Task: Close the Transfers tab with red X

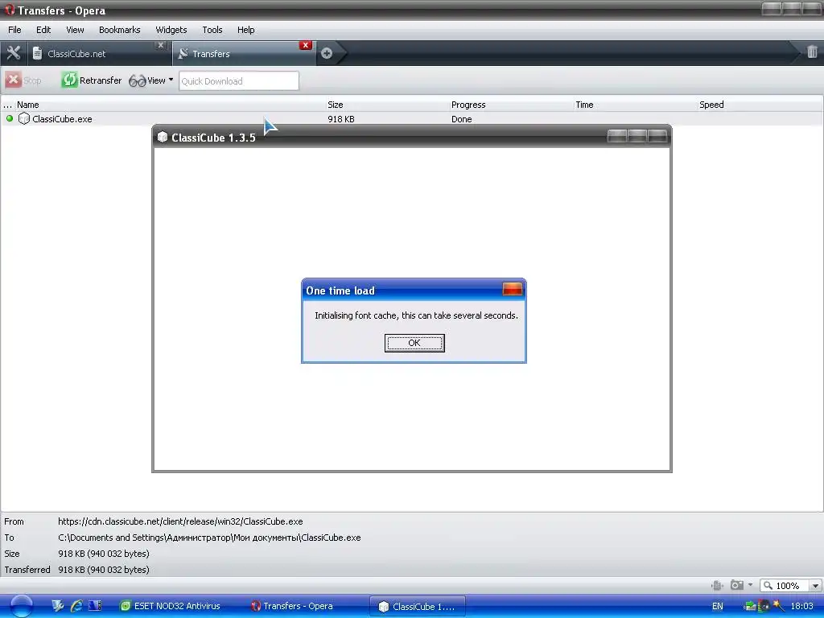Action: click(305, 45)
